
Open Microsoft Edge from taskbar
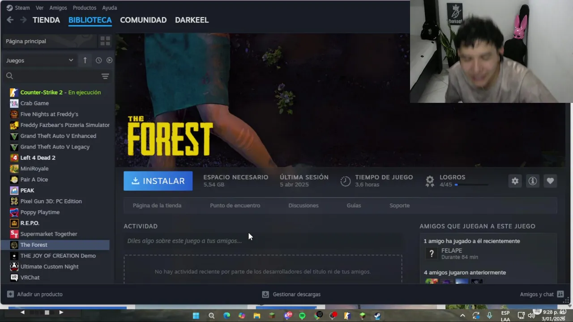[227, 316]
